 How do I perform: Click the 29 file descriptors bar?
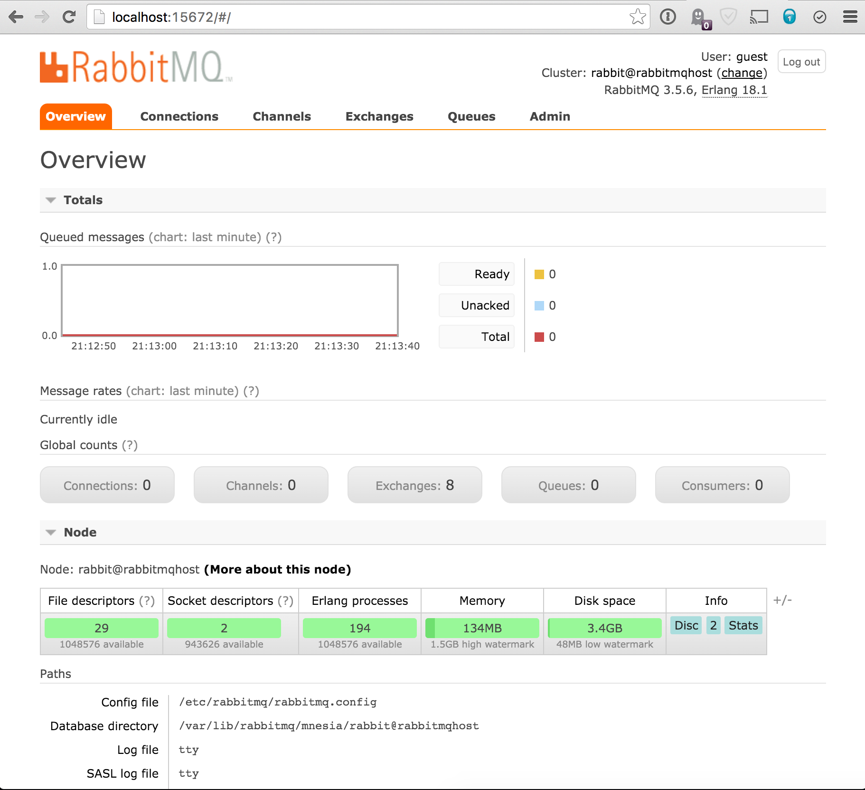102,628
